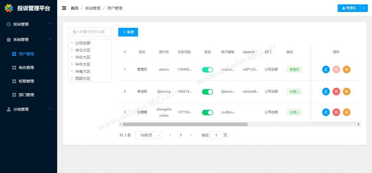This screenshot has height=173, width=372.
Task: Toggle status switch for 管理员 admin
Action: [207, 69]
